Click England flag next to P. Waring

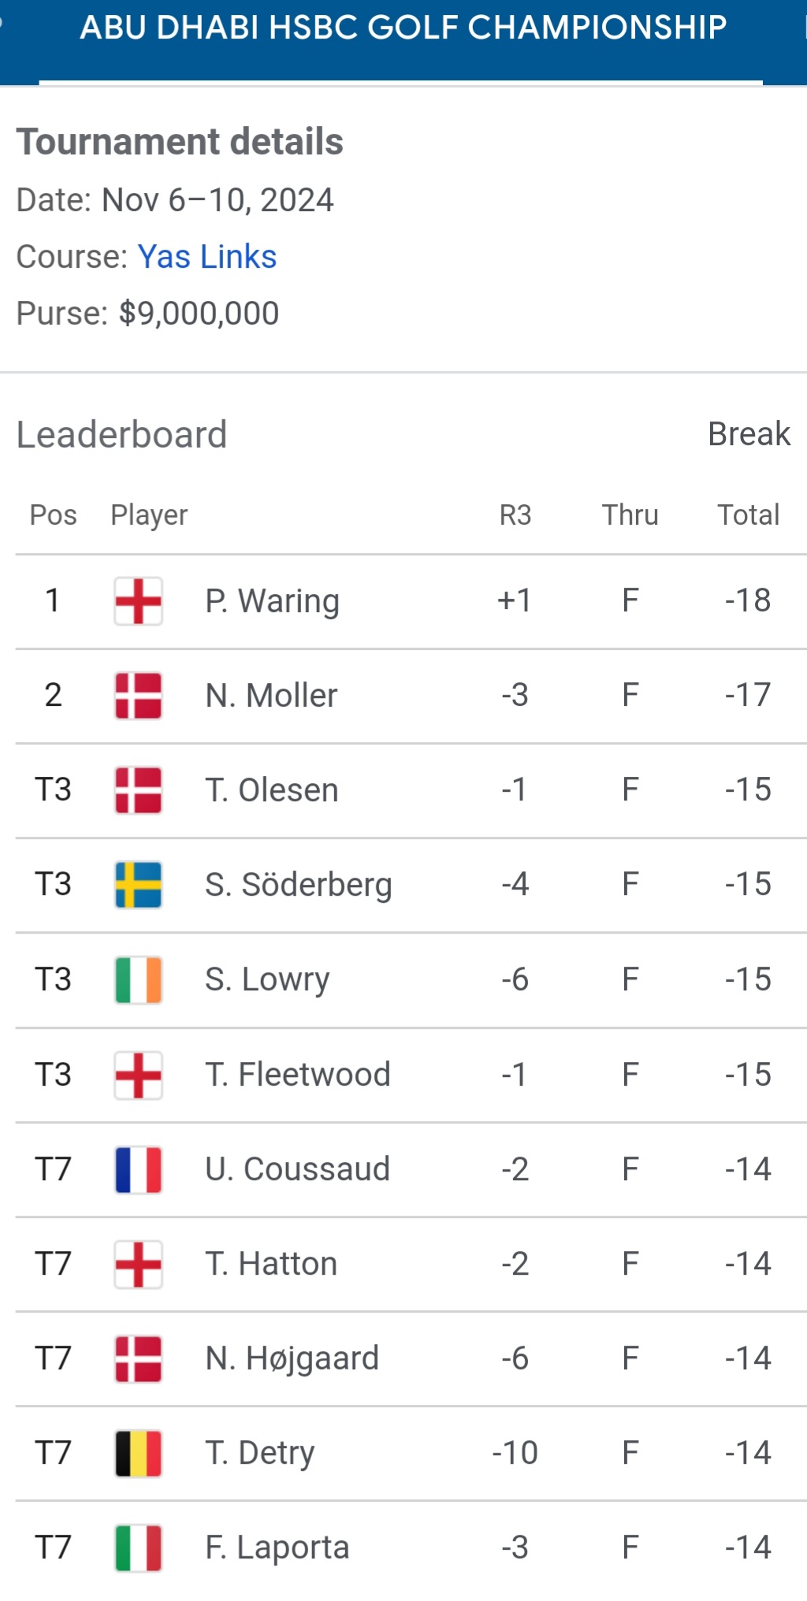[139, 601]
